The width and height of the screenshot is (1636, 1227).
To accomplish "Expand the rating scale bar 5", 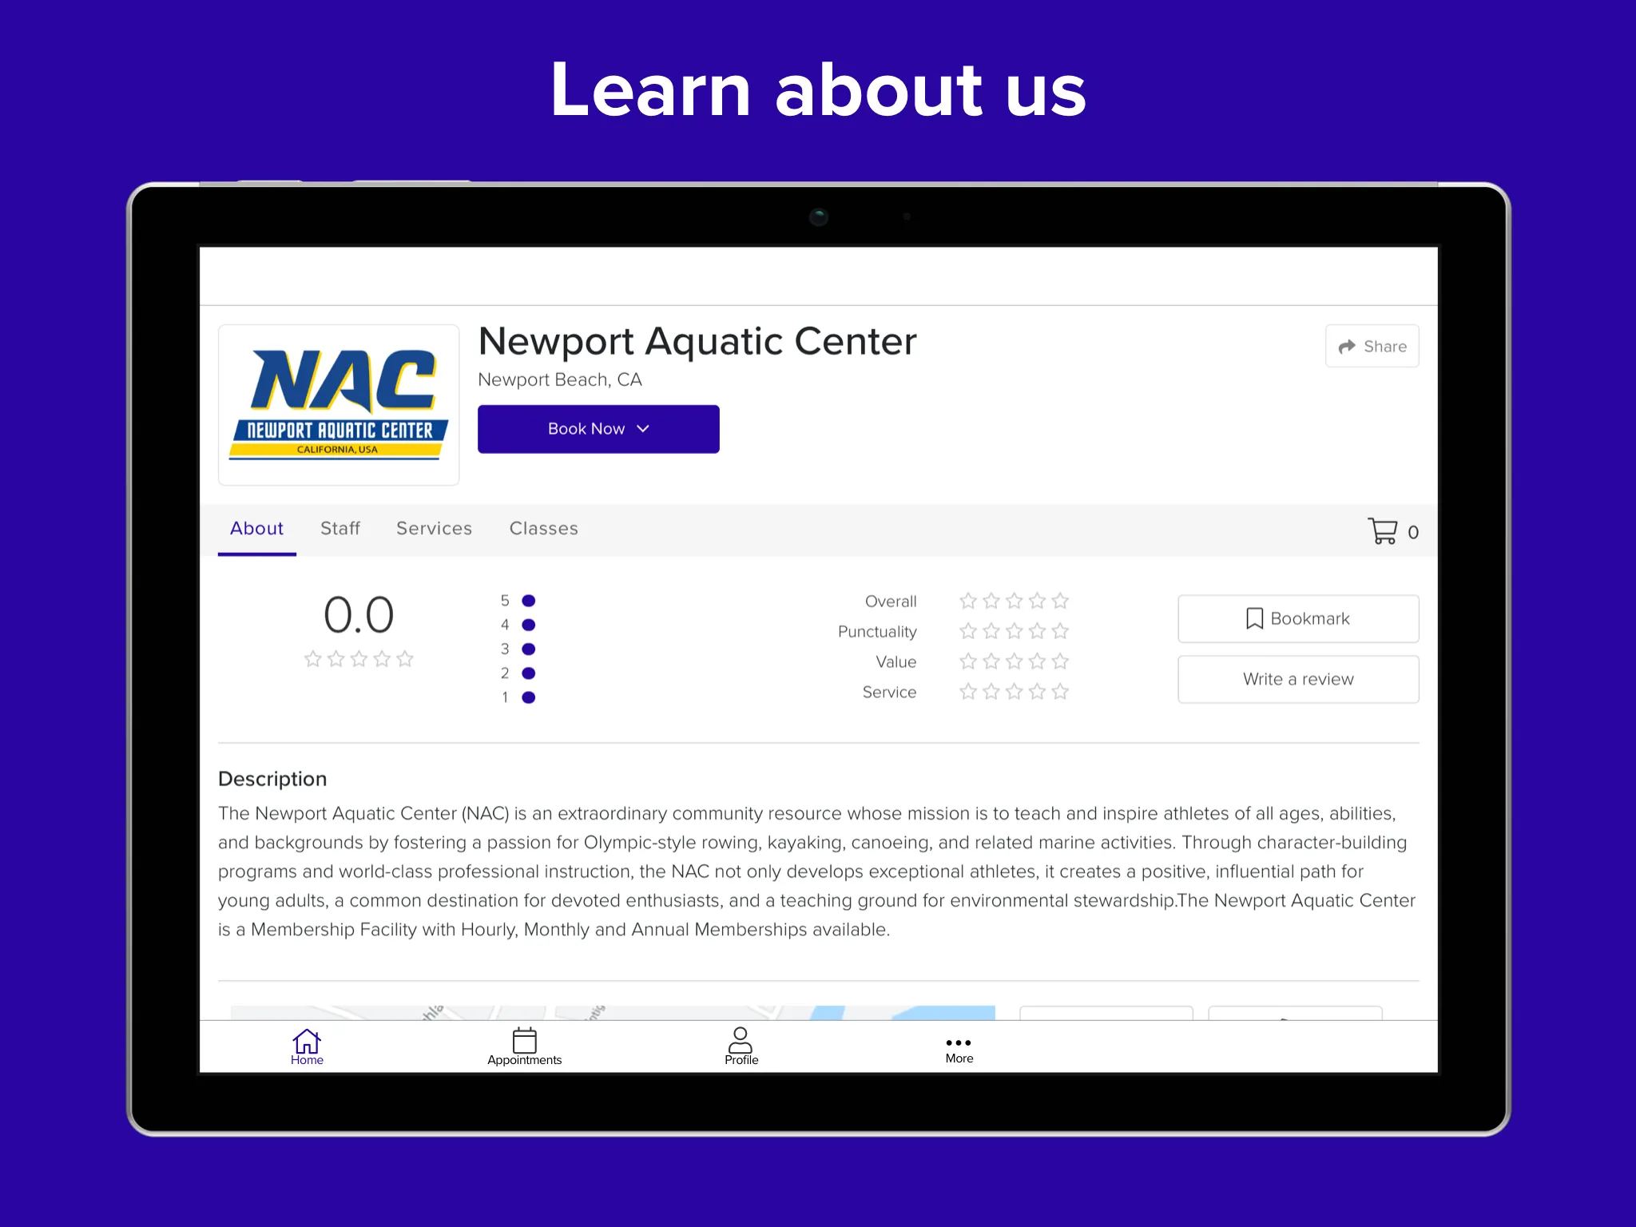I will [530, 599].
